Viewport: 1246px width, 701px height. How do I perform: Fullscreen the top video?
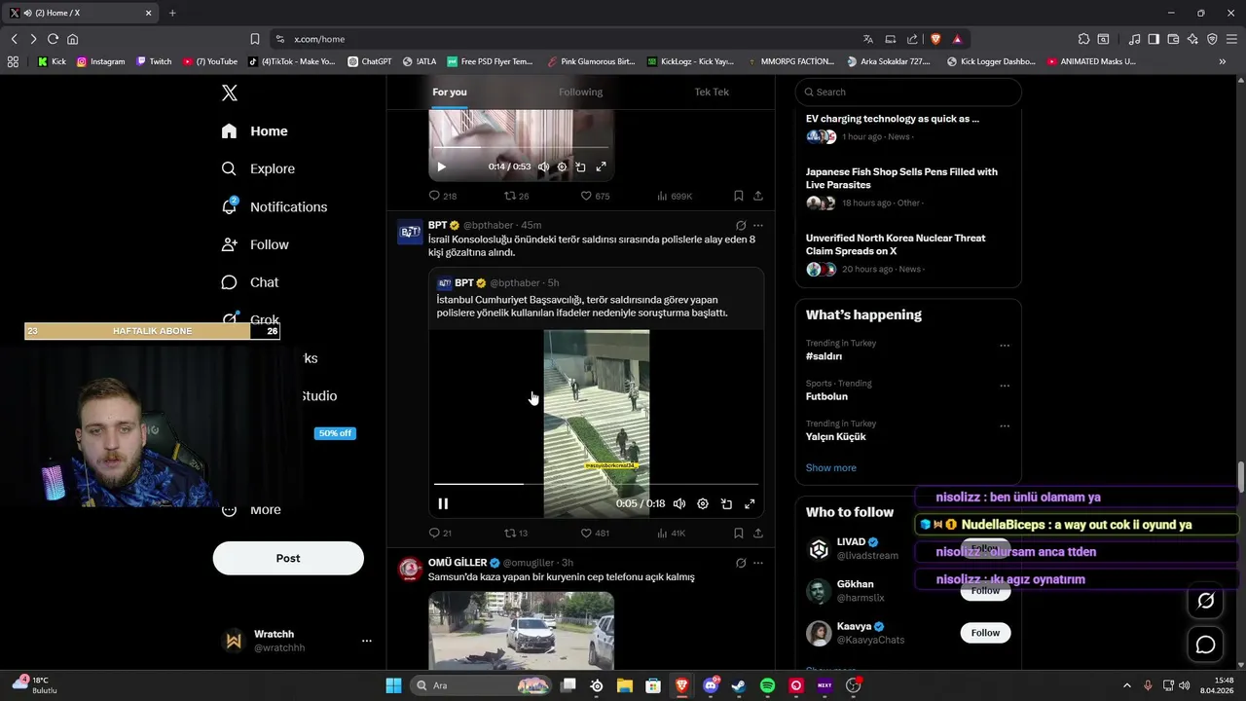[x=601, y=166]
